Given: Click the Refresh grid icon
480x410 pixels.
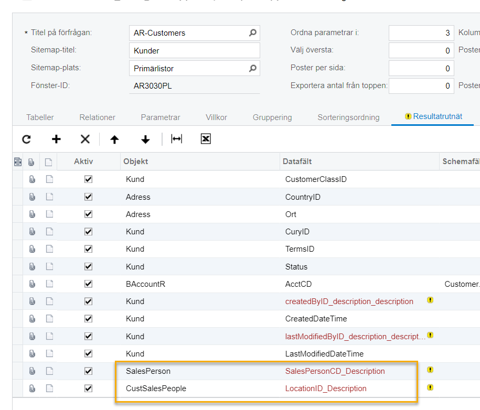Looking at the screenshot, I should (x=26, y=139).
